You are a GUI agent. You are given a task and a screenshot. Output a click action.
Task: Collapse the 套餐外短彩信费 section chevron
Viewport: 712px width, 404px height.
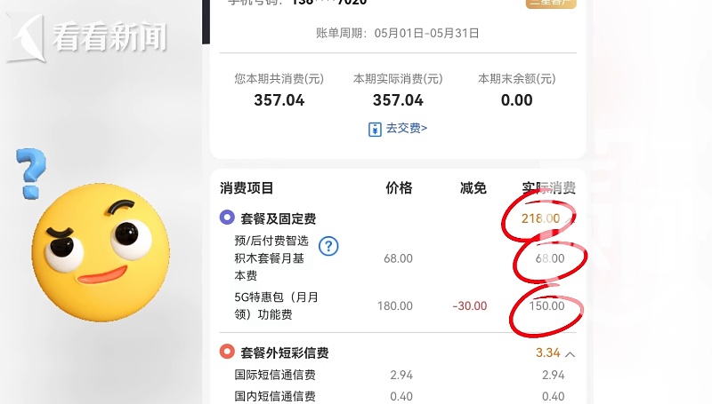[570, 353]
